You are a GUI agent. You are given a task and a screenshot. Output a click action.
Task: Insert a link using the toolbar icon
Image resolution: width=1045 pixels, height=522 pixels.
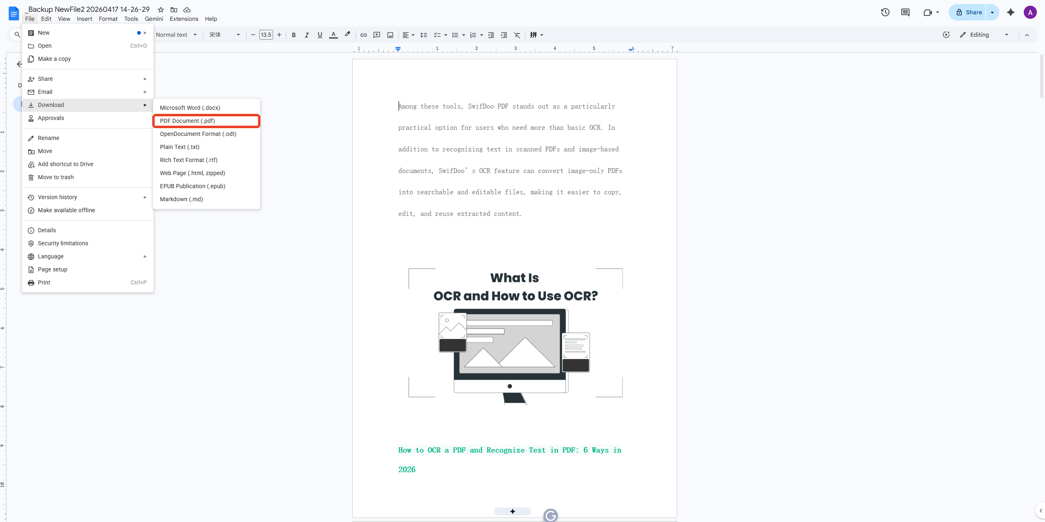click(x=363, y=35)
